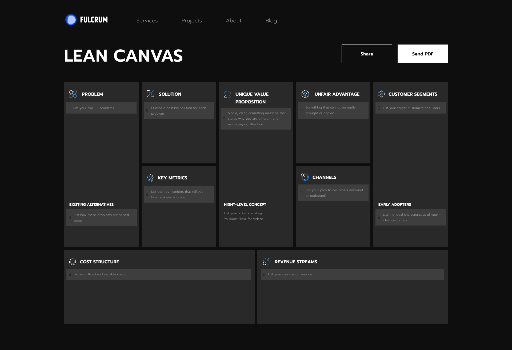Click the Customer Segments snowflake icon

pos(382,94)
